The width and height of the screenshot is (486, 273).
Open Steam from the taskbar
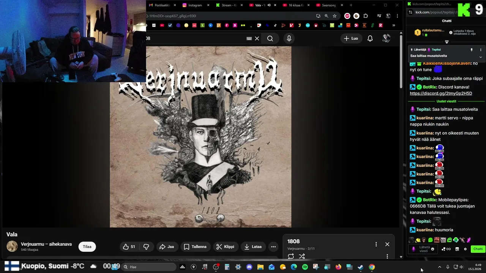pos(360,267)
